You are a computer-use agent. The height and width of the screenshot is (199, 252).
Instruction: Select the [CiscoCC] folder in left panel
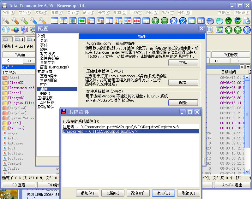[16, 83]
